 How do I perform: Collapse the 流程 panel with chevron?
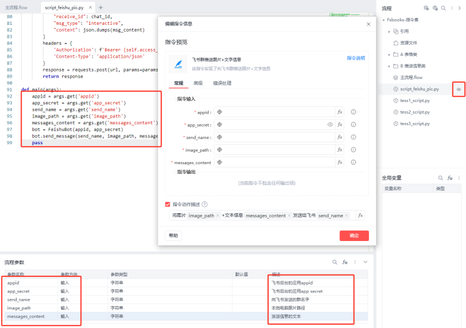(x=459, y=8)
